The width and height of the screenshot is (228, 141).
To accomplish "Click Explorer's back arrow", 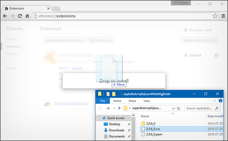I will [x=100, y=108].
